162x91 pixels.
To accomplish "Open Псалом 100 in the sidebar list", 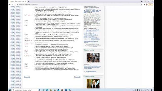I will [x=18, y=58].
